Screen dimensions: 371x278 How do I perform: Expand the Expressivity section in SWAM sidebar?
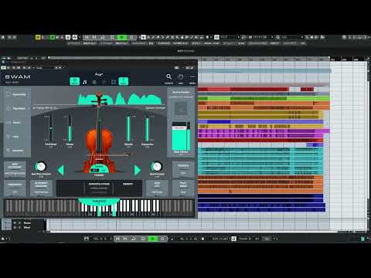click(x=17, y=94)
